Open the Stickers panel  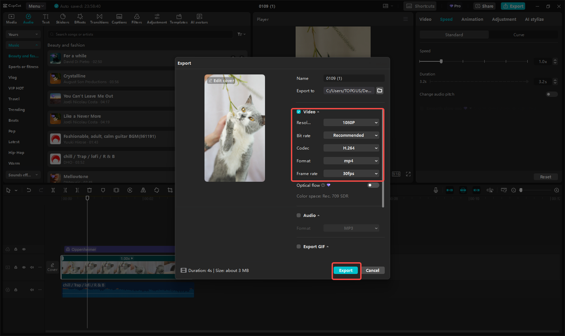(x=63, y=18)
